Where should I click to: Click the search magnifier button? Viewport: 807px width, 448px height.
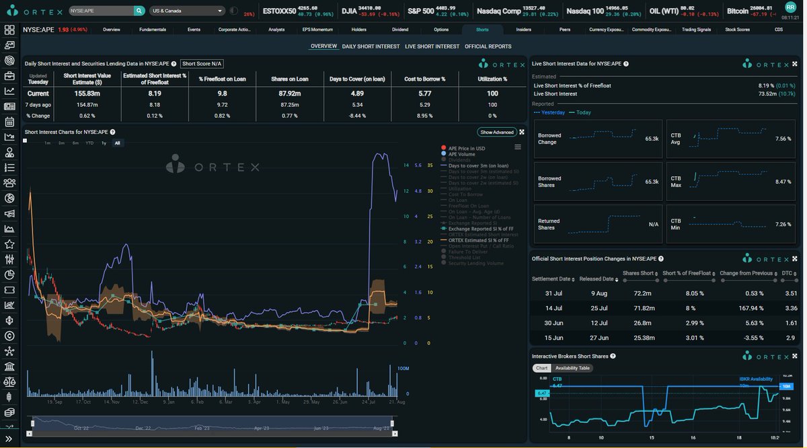pyautogui.click(x=139, y=11)
